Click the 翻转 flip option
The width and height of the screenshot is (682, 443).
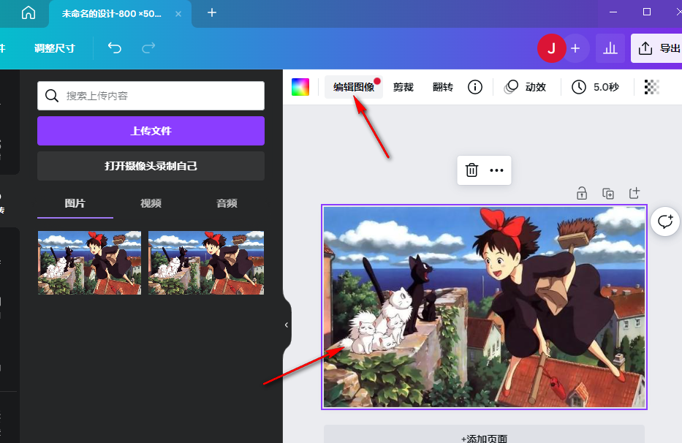coord(442,86)
